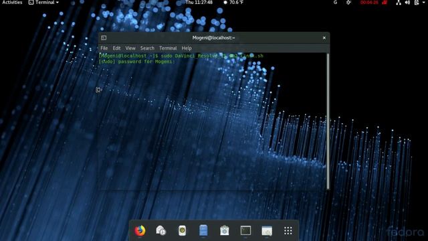The image size is (428, 241).
Task: Launch the Terminal icon in the dock
Action: [245, 230]
